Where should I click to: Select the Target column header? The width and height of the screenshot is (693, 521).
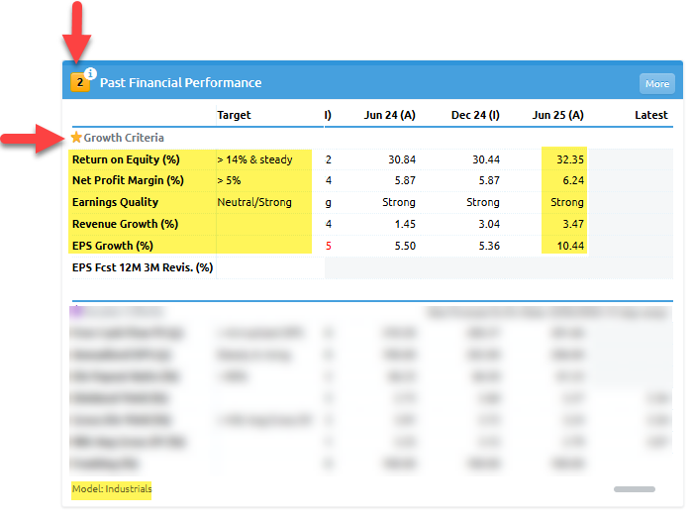pyautogui.click(x=234, y=115)
